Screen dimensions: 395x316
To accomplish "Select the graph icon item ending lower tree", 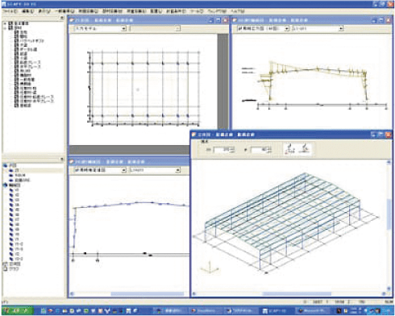I will click(x=5, y=268).
